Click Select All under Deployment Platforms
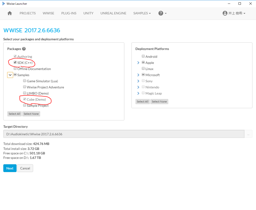 [142, 102]
